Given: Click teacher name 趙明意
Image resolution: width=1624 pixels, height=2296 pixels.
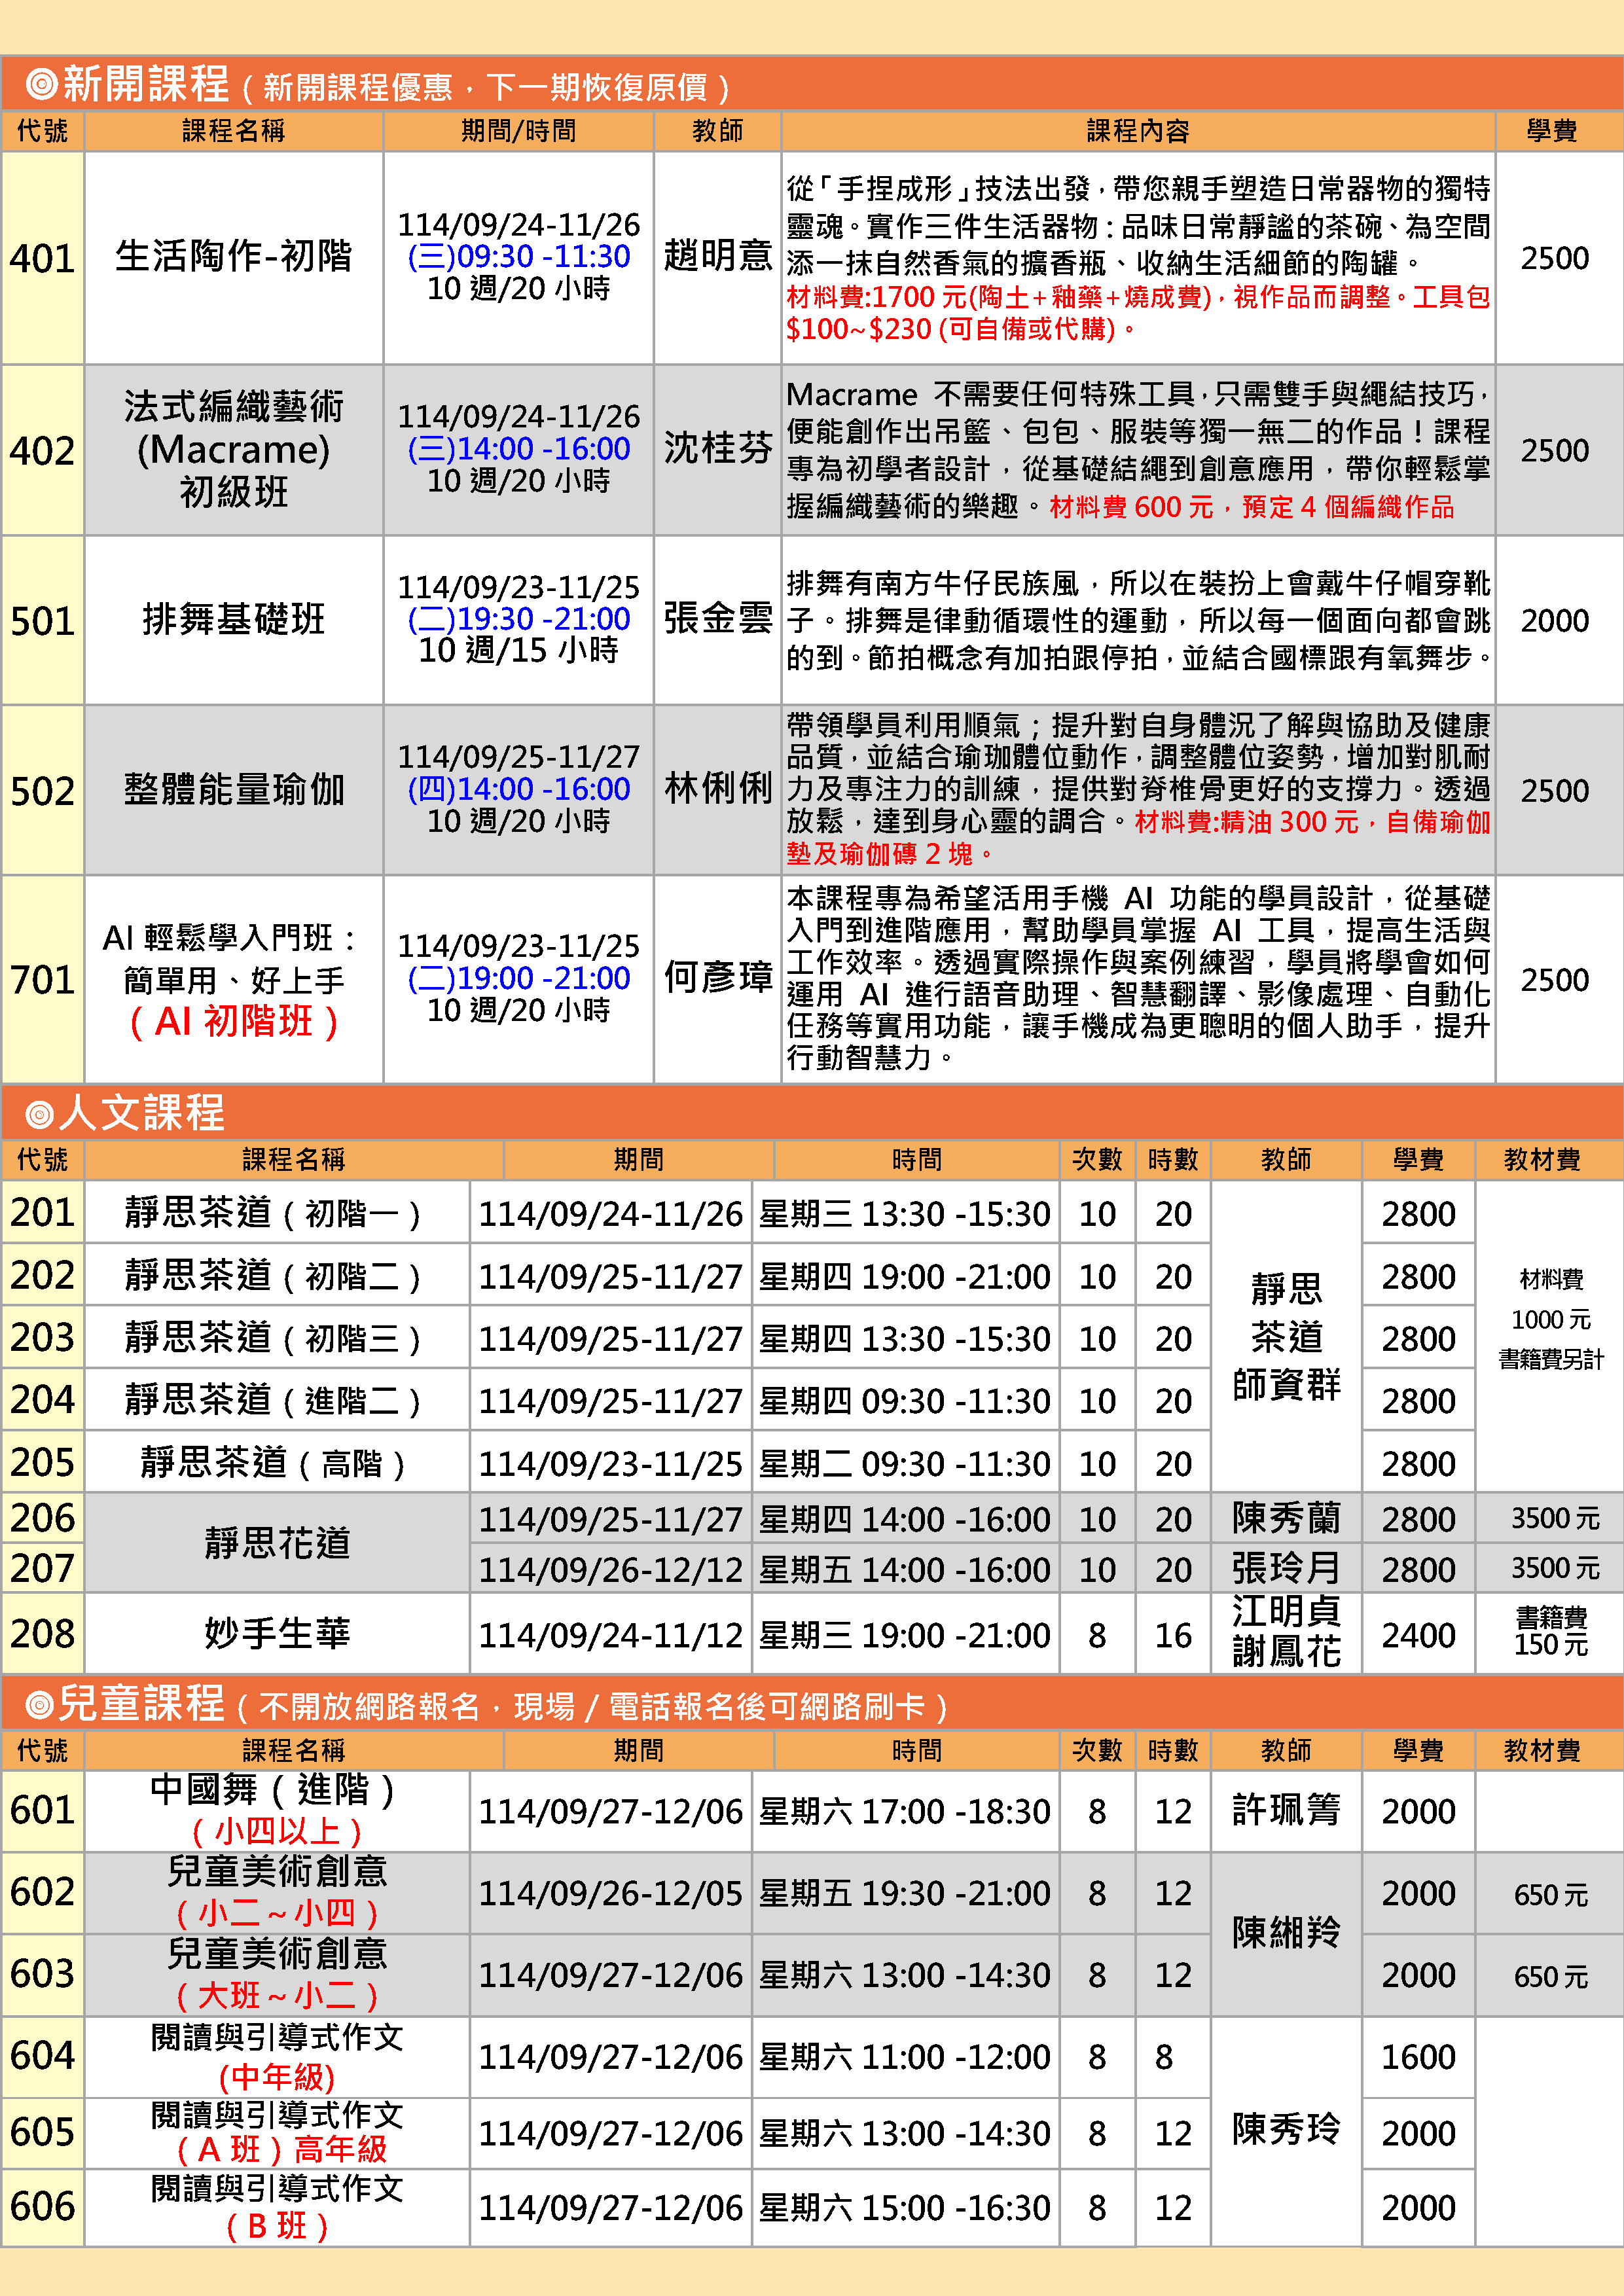Looking at the screenshot, I should (x=718, y=256).
